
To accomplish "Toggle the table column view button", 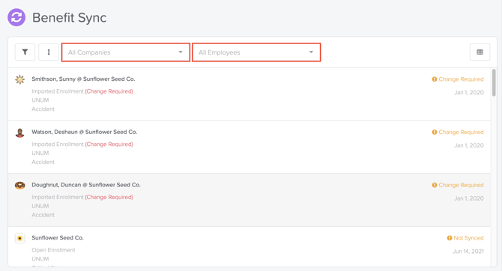I will point(480,52).
